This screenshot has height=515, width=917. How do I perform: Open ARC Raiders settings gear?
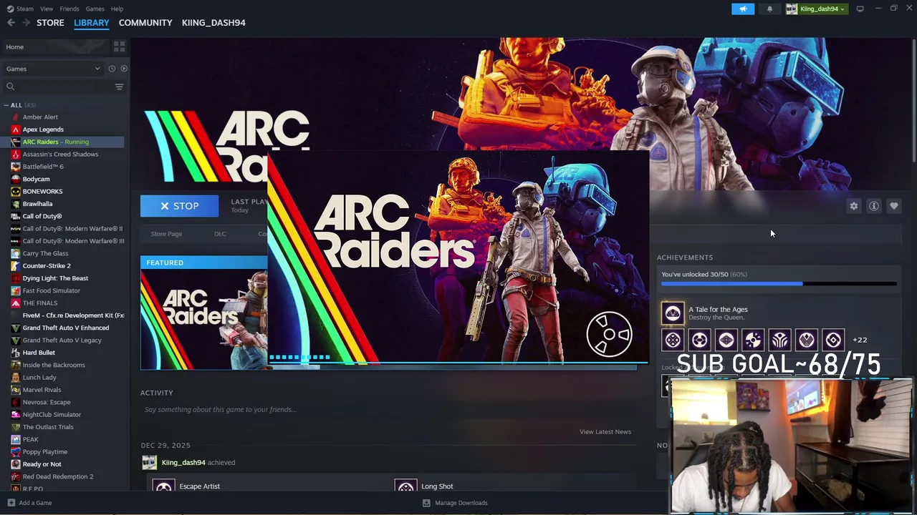click(854, 206)
